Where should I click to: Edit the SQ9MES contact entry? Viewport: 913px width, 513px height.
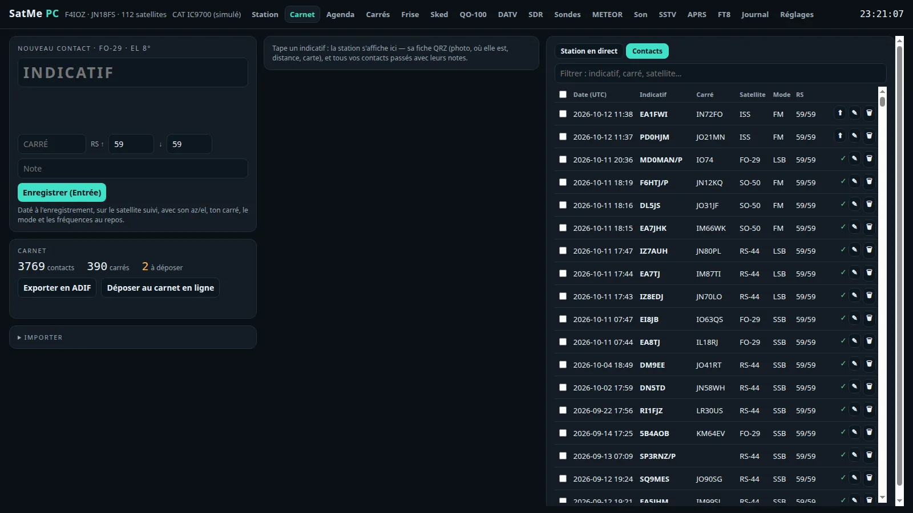point(854,478)
